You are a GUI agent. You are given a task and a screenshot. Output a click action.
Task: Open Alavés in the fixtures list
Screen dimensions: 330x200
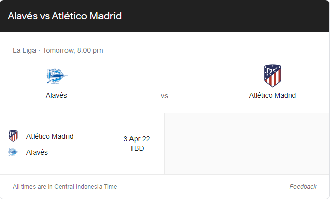tap(37, 152)
